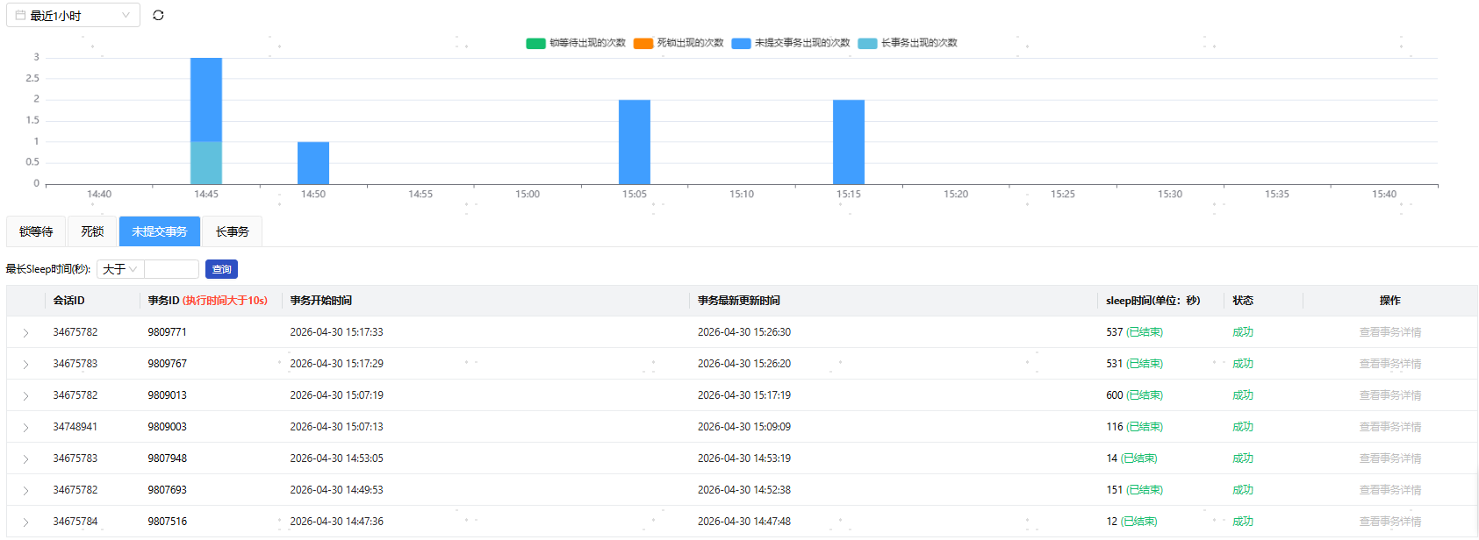Expand row with 事务ID 9807948
This screenshot has height=540, width=1479.
click(25, 458)
